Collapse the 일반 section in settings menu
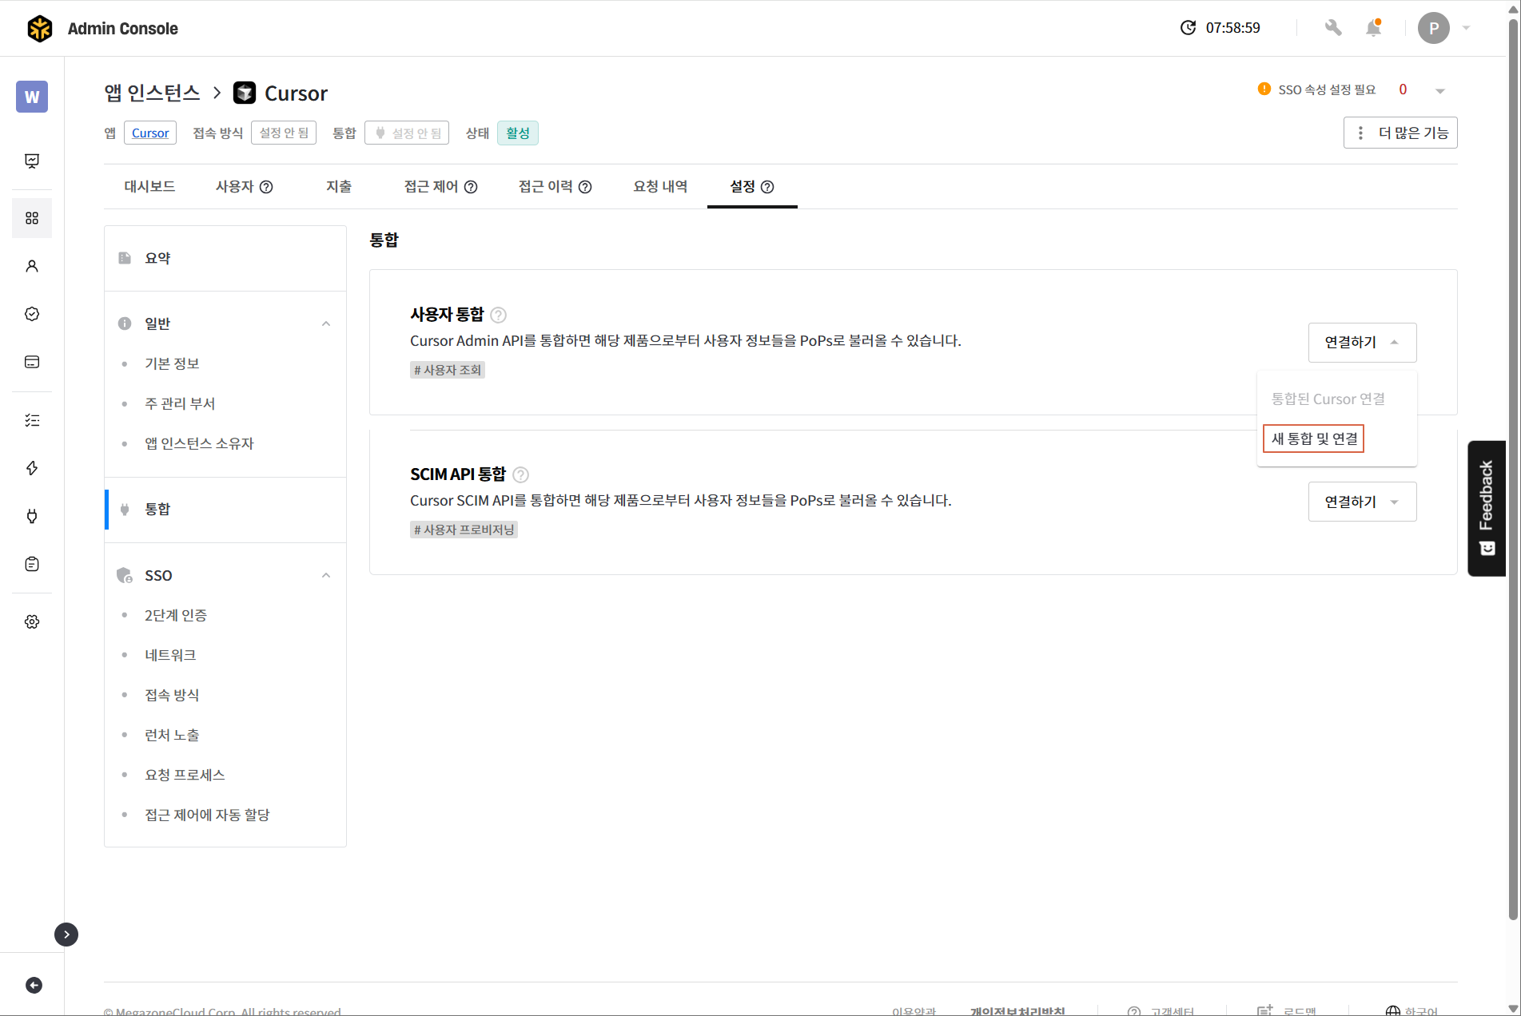Viewport: 1521px width, 1016px height. (326, 323)
